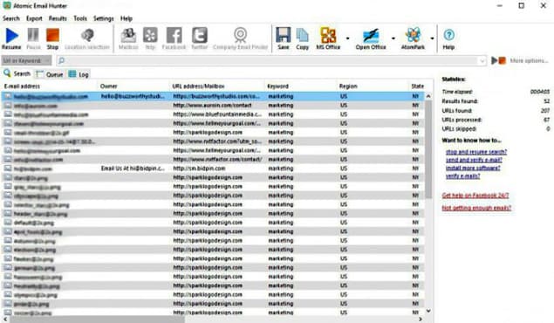The width and height of the screenshot is (554, 323).
Task: Click the horizontal scrollbar right arrow
Action: tap(421, 320)
